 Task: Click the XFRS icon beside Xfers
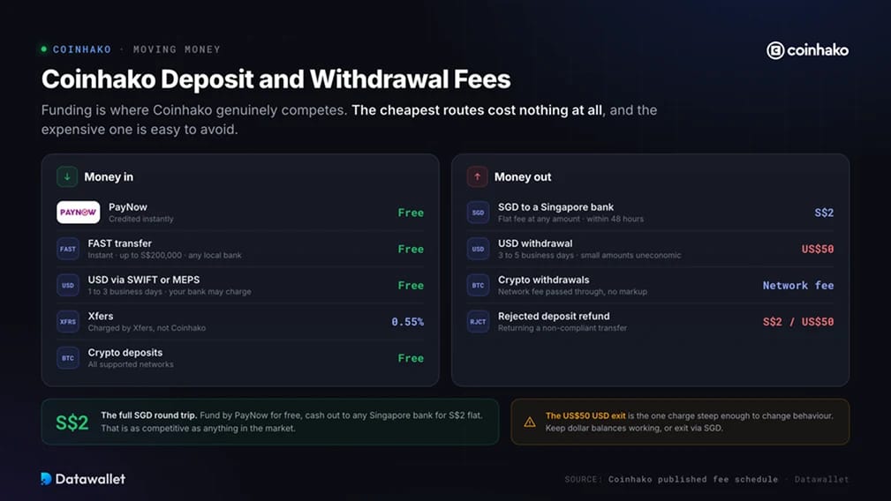coord(68,322)
